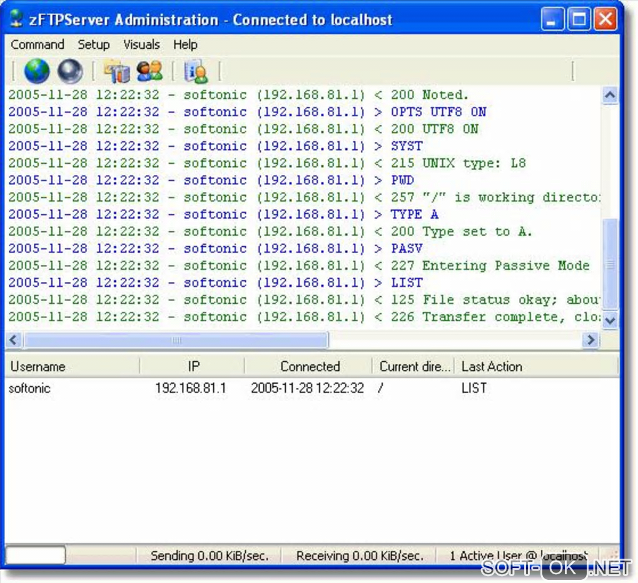638x583 pixels.
Task: Click zFTPServer title bar app icon
Action: click(x=16, y=19)
